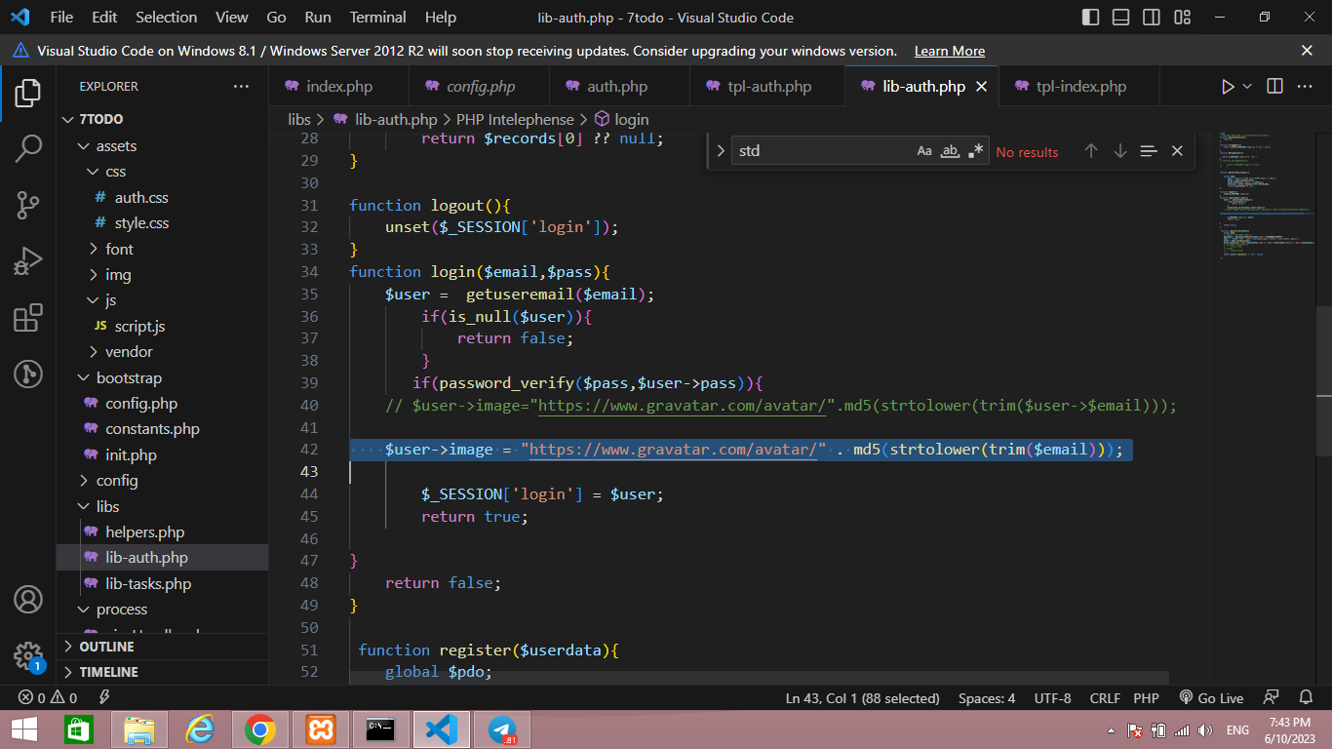The width and height of the screenshot is (1332, 749).
Task: Click the Learn More link in notification
Action: pos(949,51)
